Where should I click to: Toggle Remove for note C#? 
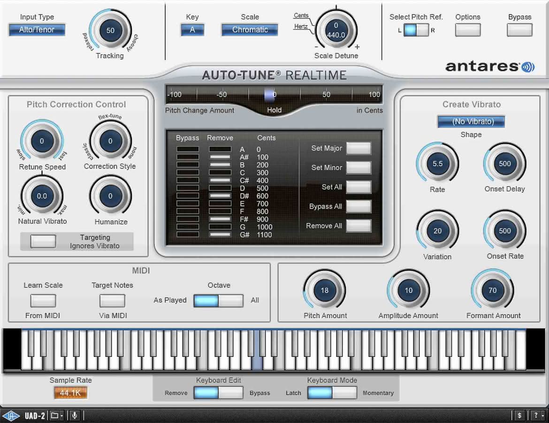coord(220,180)
